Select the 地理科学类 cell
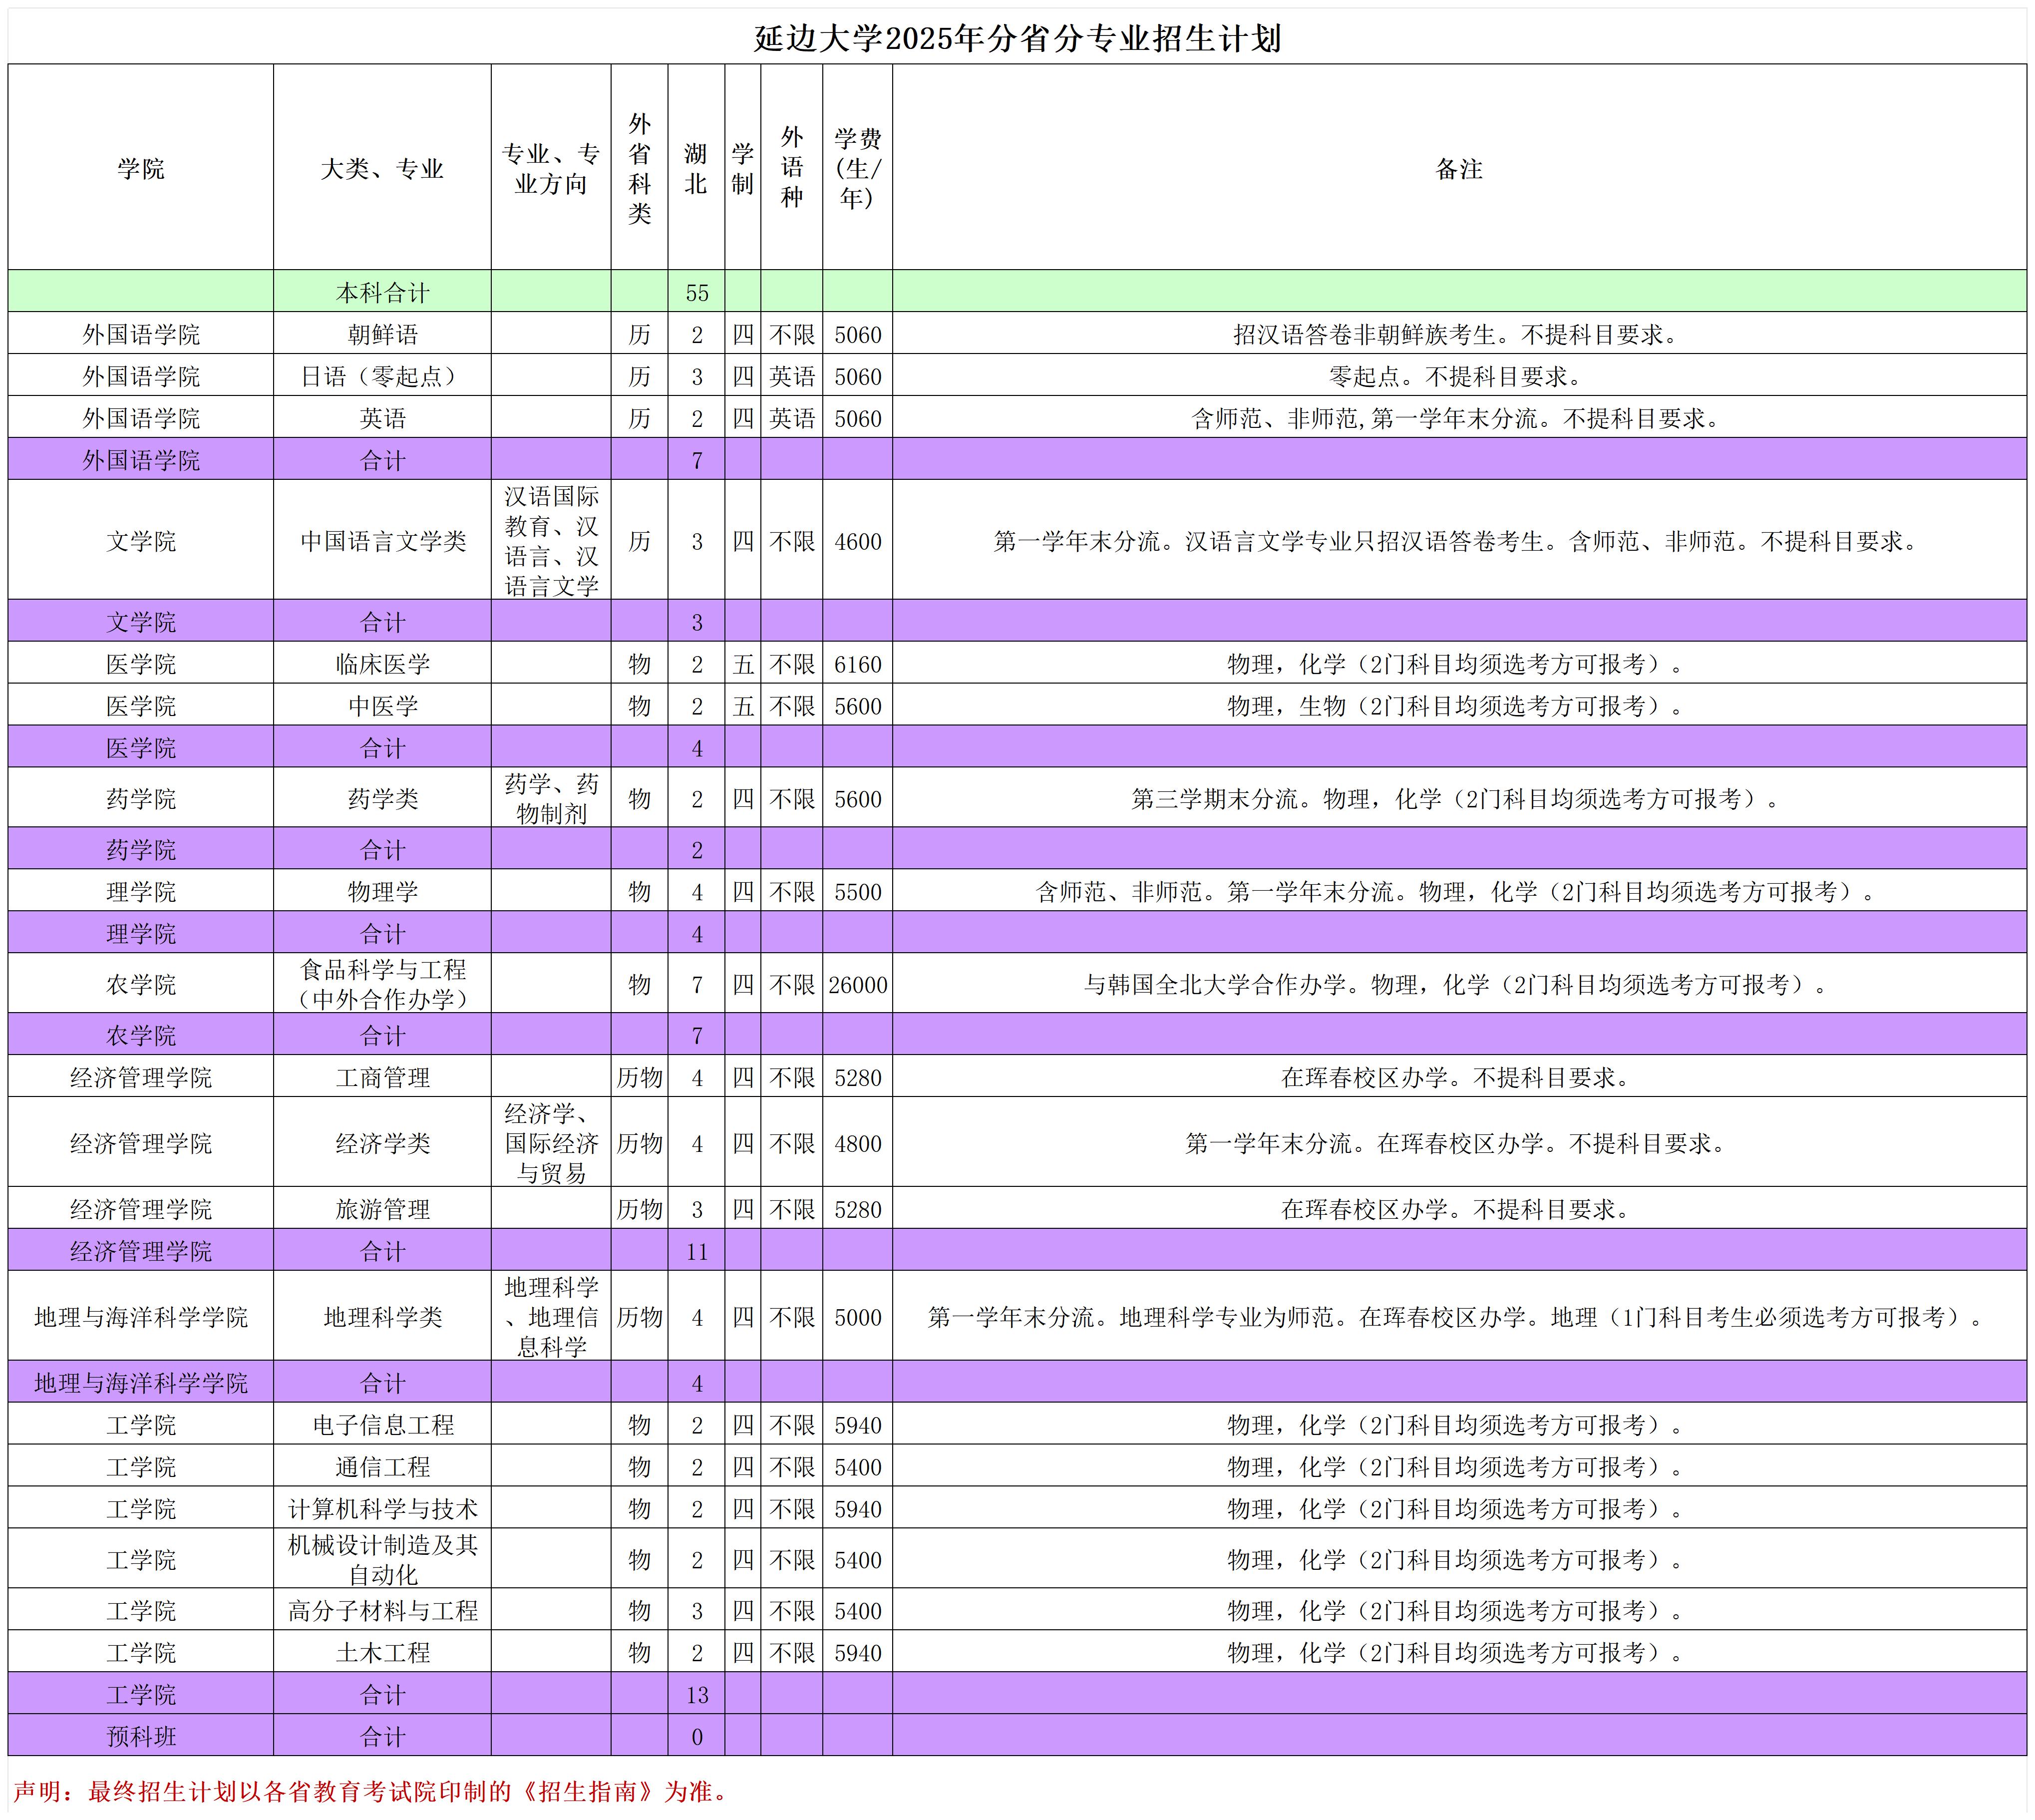 (382, 1317)
